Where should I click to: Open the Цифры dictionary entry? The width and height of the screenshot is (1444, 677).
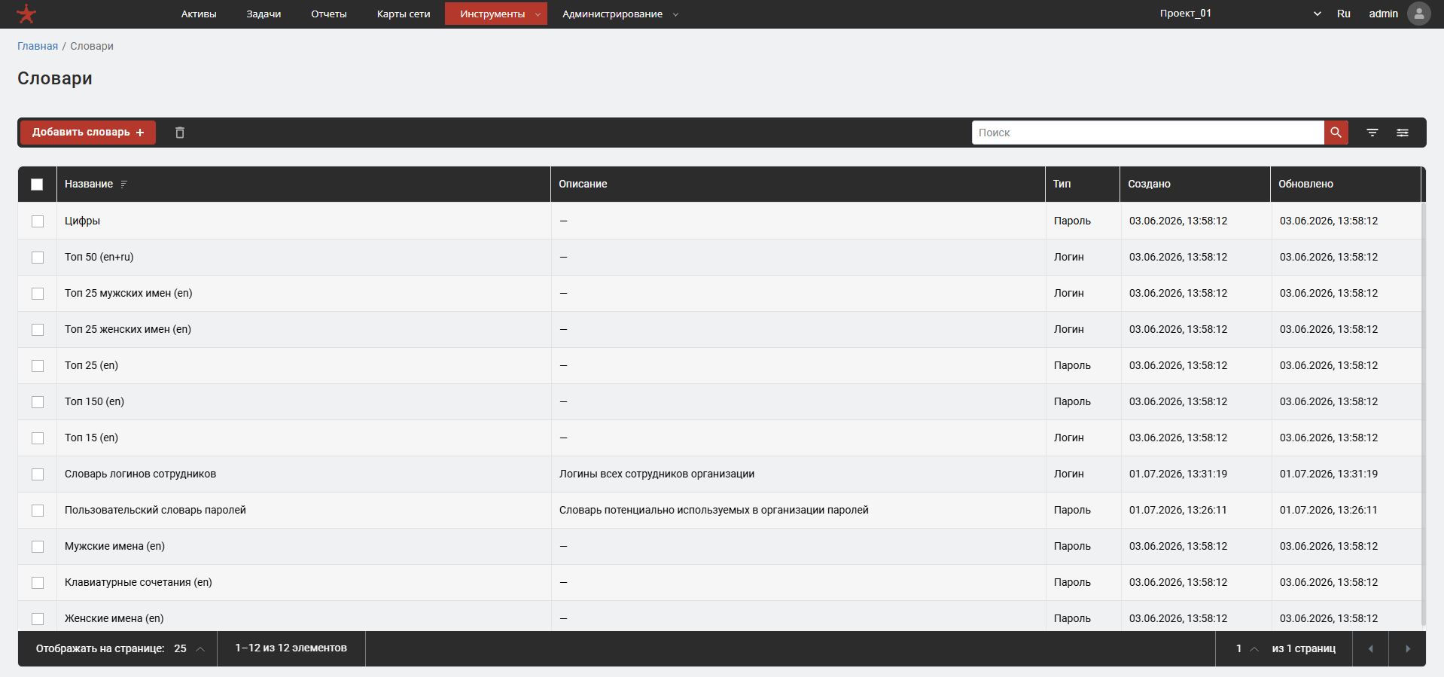(x=82, y=221)
